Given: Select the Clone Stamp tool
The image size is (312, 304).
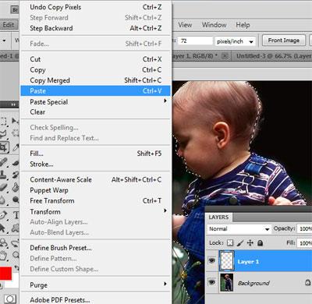Looking at the screenshot, I should point(3,175).
